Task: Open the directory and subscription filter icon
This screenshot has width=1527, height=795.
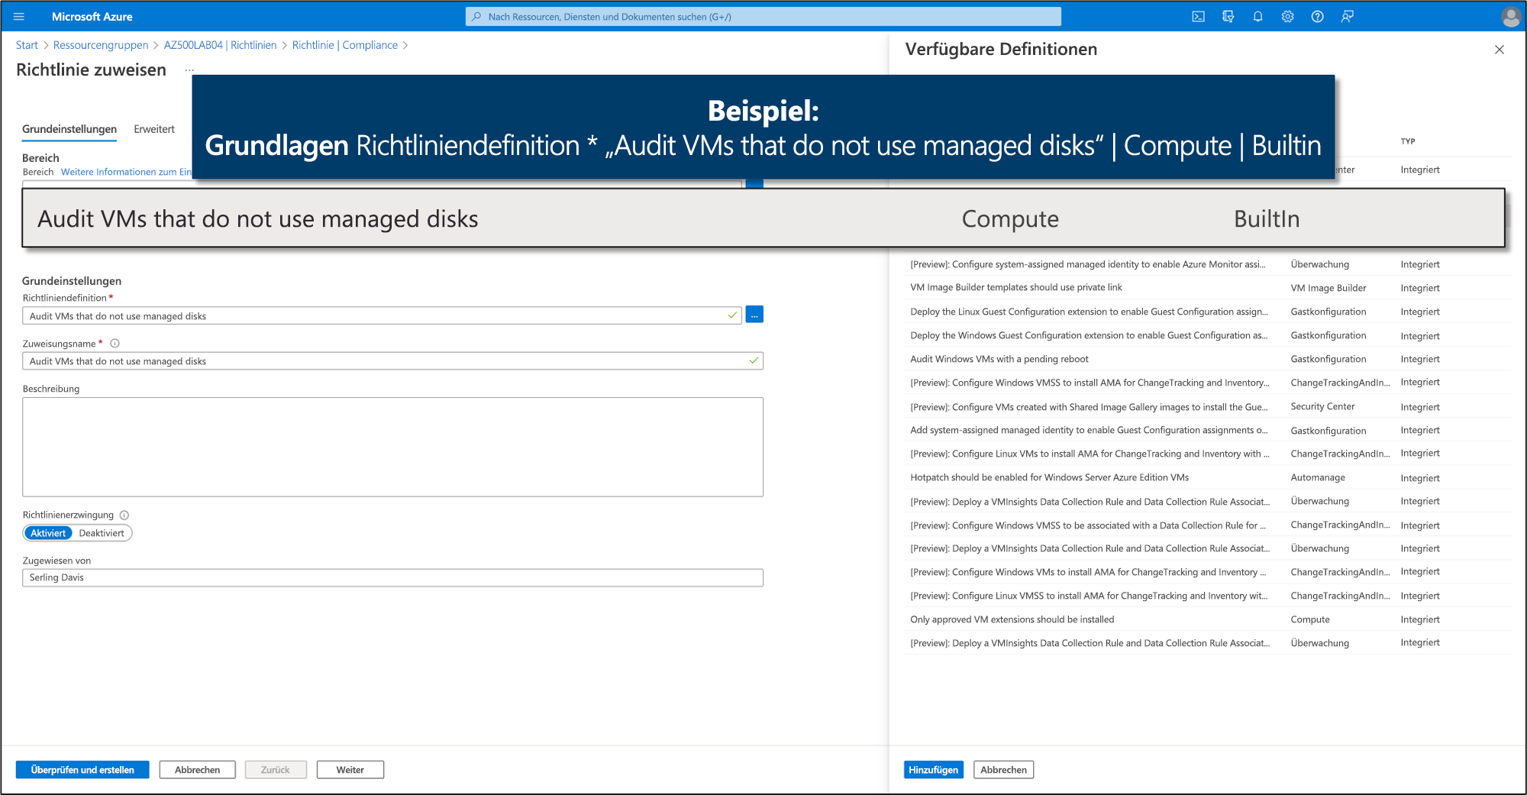Action: pyautogui.click(x=1228, y=17)
